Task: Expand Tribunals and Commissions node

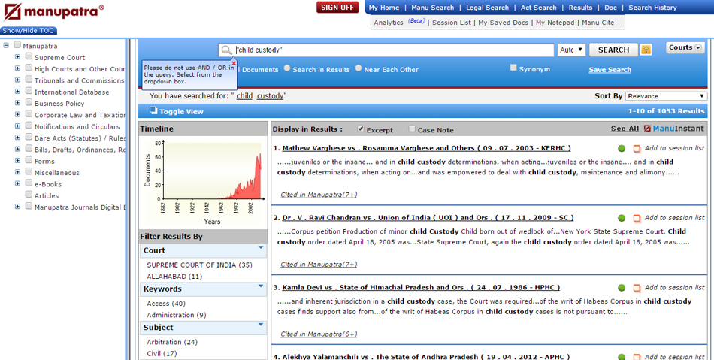Action: click(17, 80)
